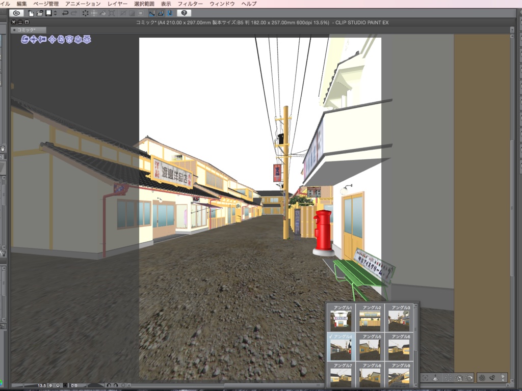
Task: Open the フィルター menu
Action: pyautogui.click(x=192, y=4)
